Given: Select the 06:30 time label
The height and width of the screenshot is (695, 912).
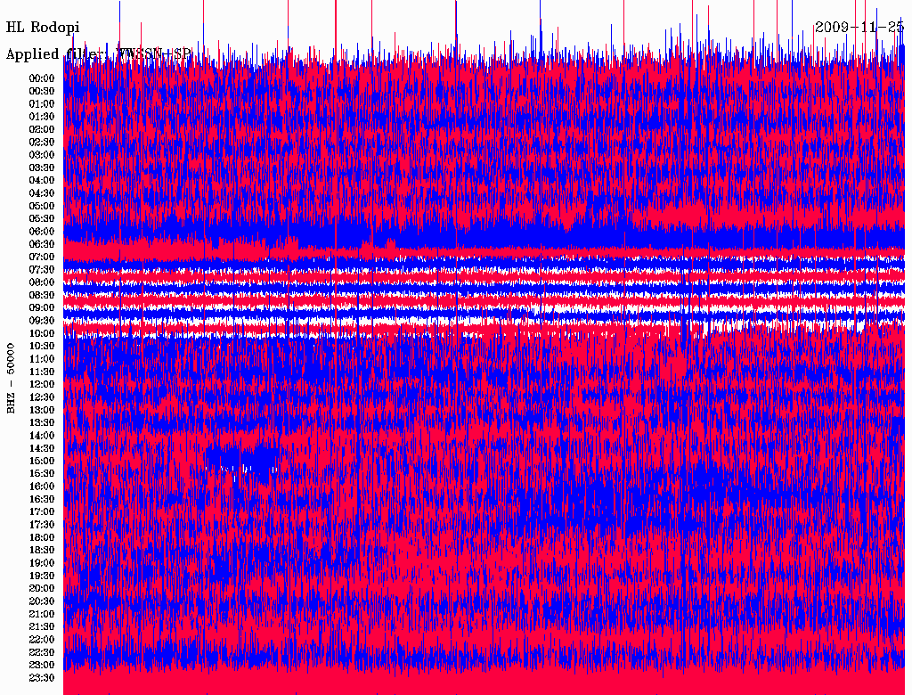Looking at the screenshot, I should click(42, 244).
